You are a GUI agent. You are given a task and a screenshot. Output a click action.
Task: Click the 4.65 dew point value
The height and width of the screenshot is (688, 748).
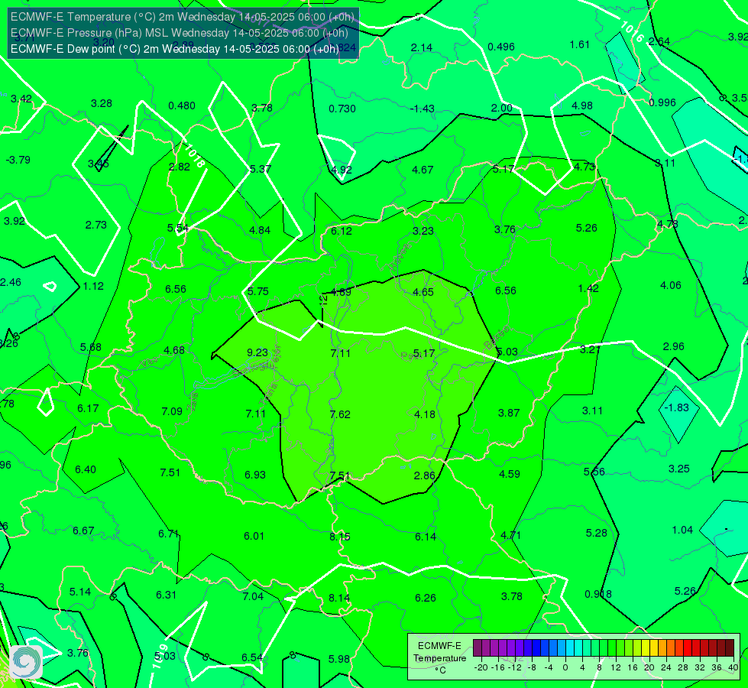[423, 292]
